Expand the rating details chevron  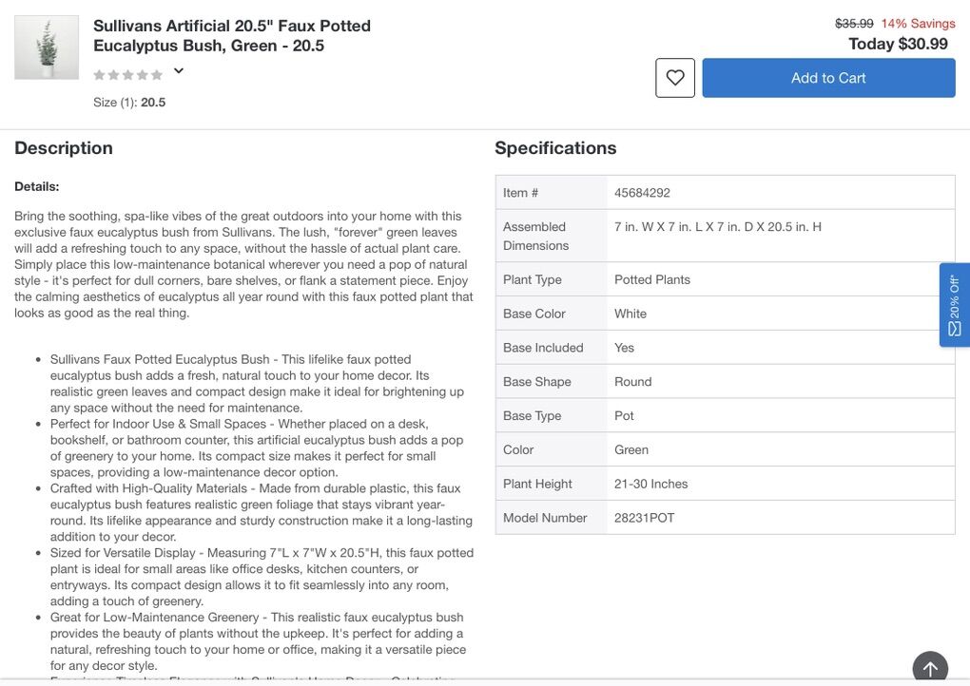[179, 70]
